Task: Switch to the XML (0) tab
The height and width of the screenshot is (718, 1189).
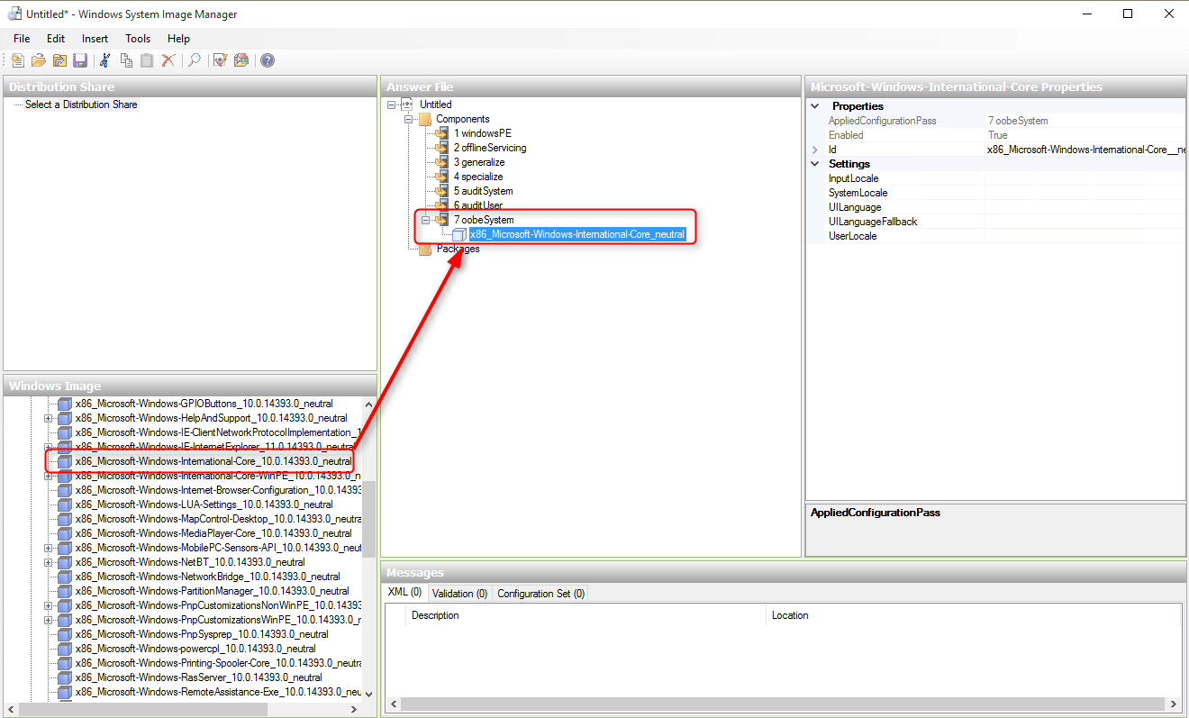Action: pyautogui.click(x=404, y=593)
